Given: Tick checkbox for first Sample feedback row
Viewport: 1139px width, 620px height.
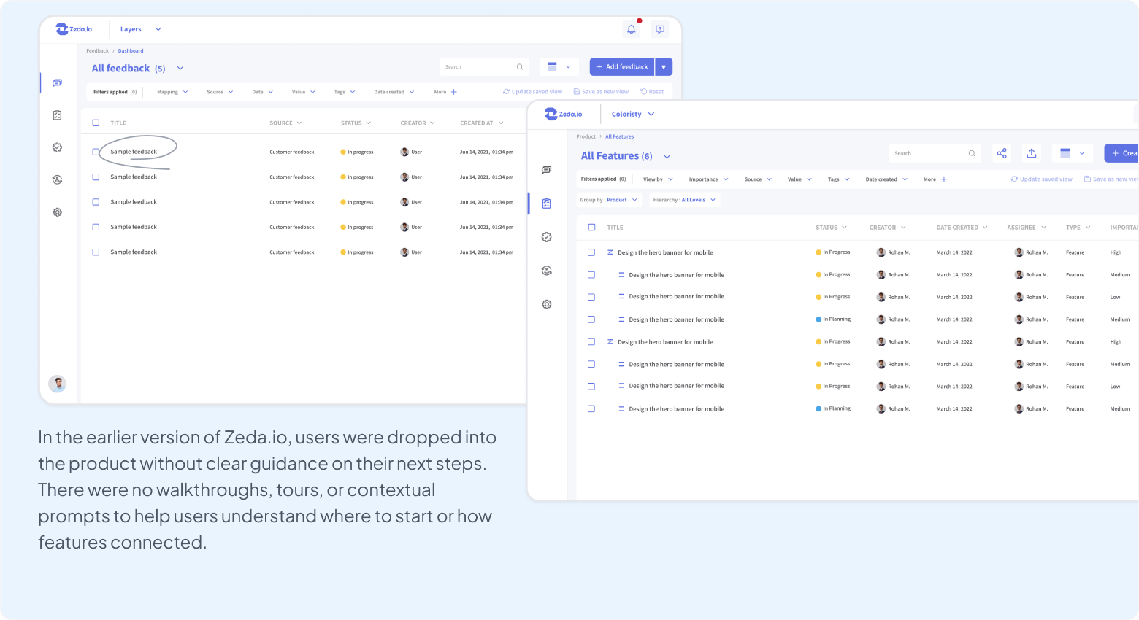Looking at the screenshot, I should pyautogui.click(x=96, y=152).
